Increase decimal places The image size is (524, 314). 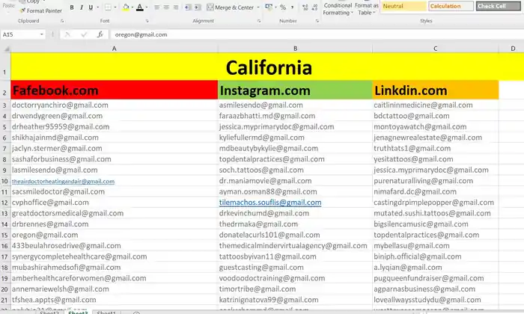pyautogui.click(x=305, y=7)
